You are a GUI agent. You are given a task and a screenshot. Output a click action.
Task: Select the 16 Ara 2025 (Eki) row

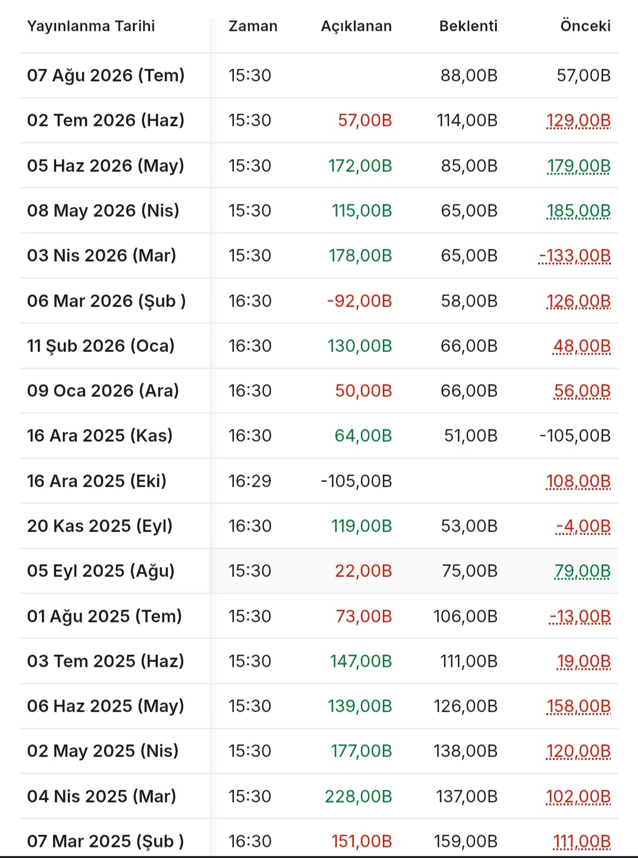point(319,481)
